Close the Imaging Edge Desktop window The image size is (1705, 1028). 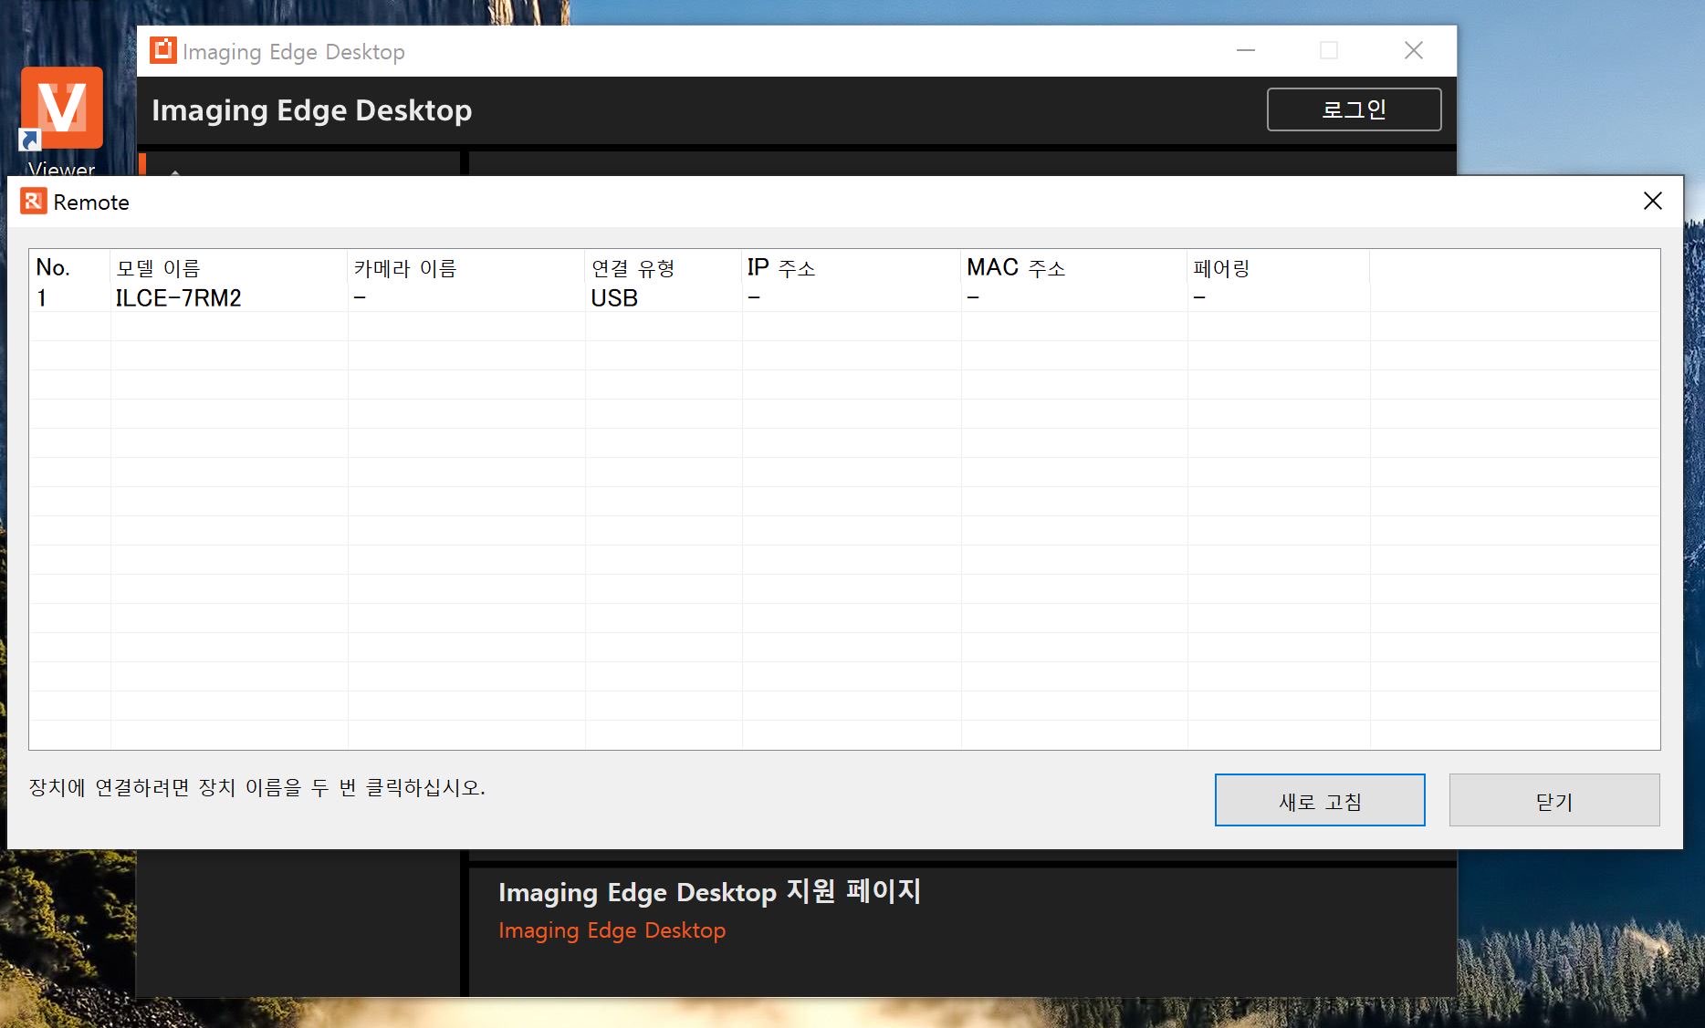[1414, 50]
